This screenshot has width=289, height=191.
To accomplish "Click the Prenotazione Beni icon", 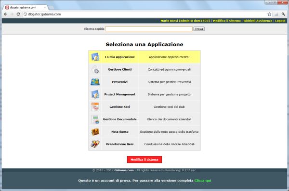I will (95, 144).
